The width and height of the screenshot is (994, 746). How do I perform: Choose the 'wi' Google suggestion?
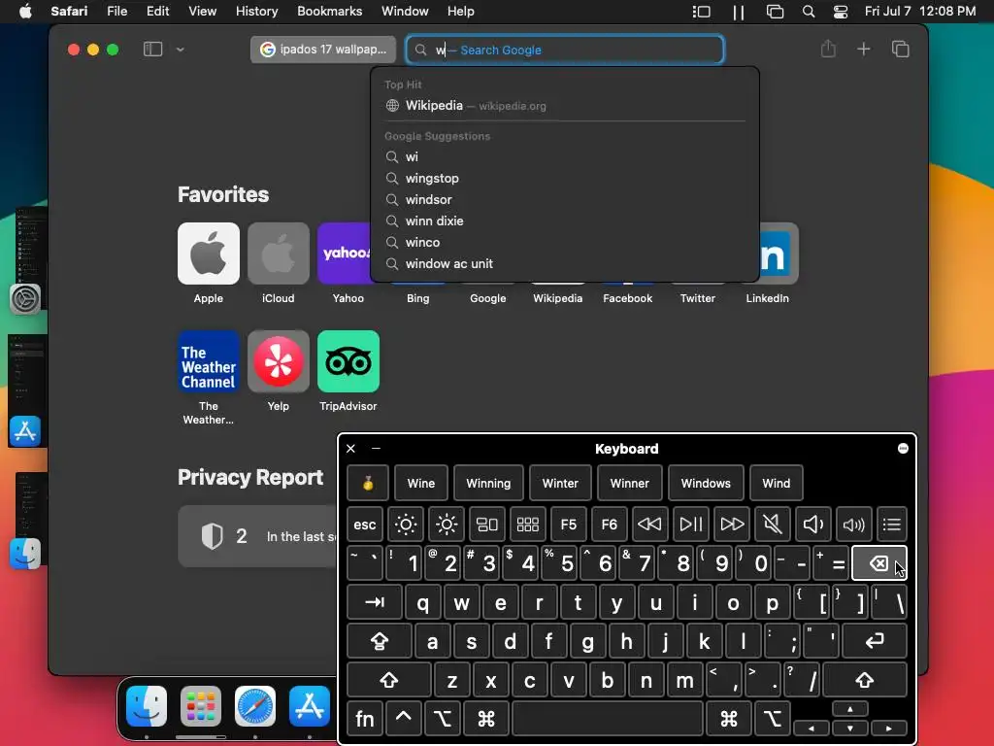coord(565,156)
